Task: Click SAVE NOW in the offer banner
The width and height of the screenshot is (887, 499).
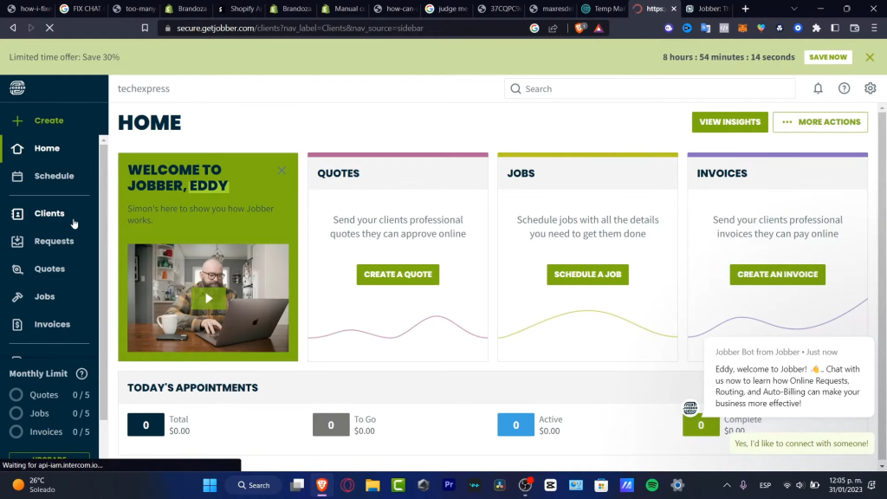Action: [828, 57]
